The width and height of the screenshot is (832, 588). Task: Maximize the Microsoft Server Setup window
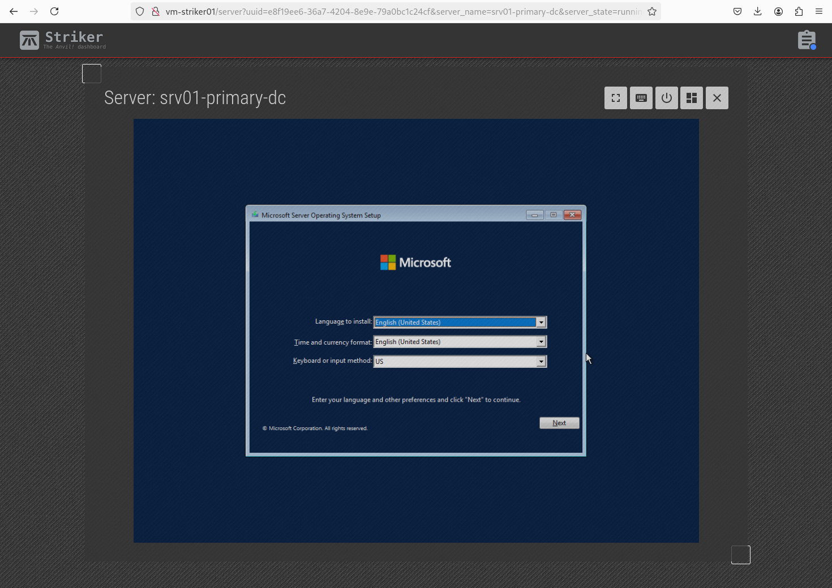point(554,215)
